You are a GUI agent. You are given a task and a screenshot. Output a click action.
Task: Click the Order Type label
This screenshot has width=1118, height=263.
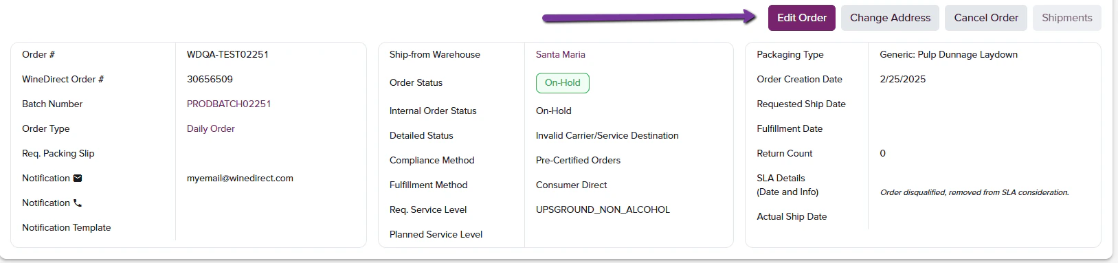pyautogui.click(x=46, y=128)
